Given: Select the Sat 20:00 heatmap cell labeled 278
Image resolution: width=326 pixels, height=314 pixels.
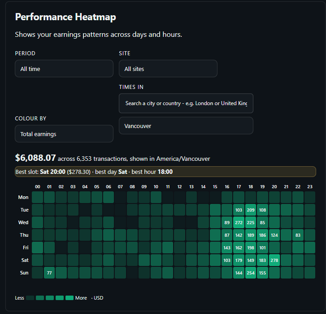Looking at the screenshot, I should [274, 260].
